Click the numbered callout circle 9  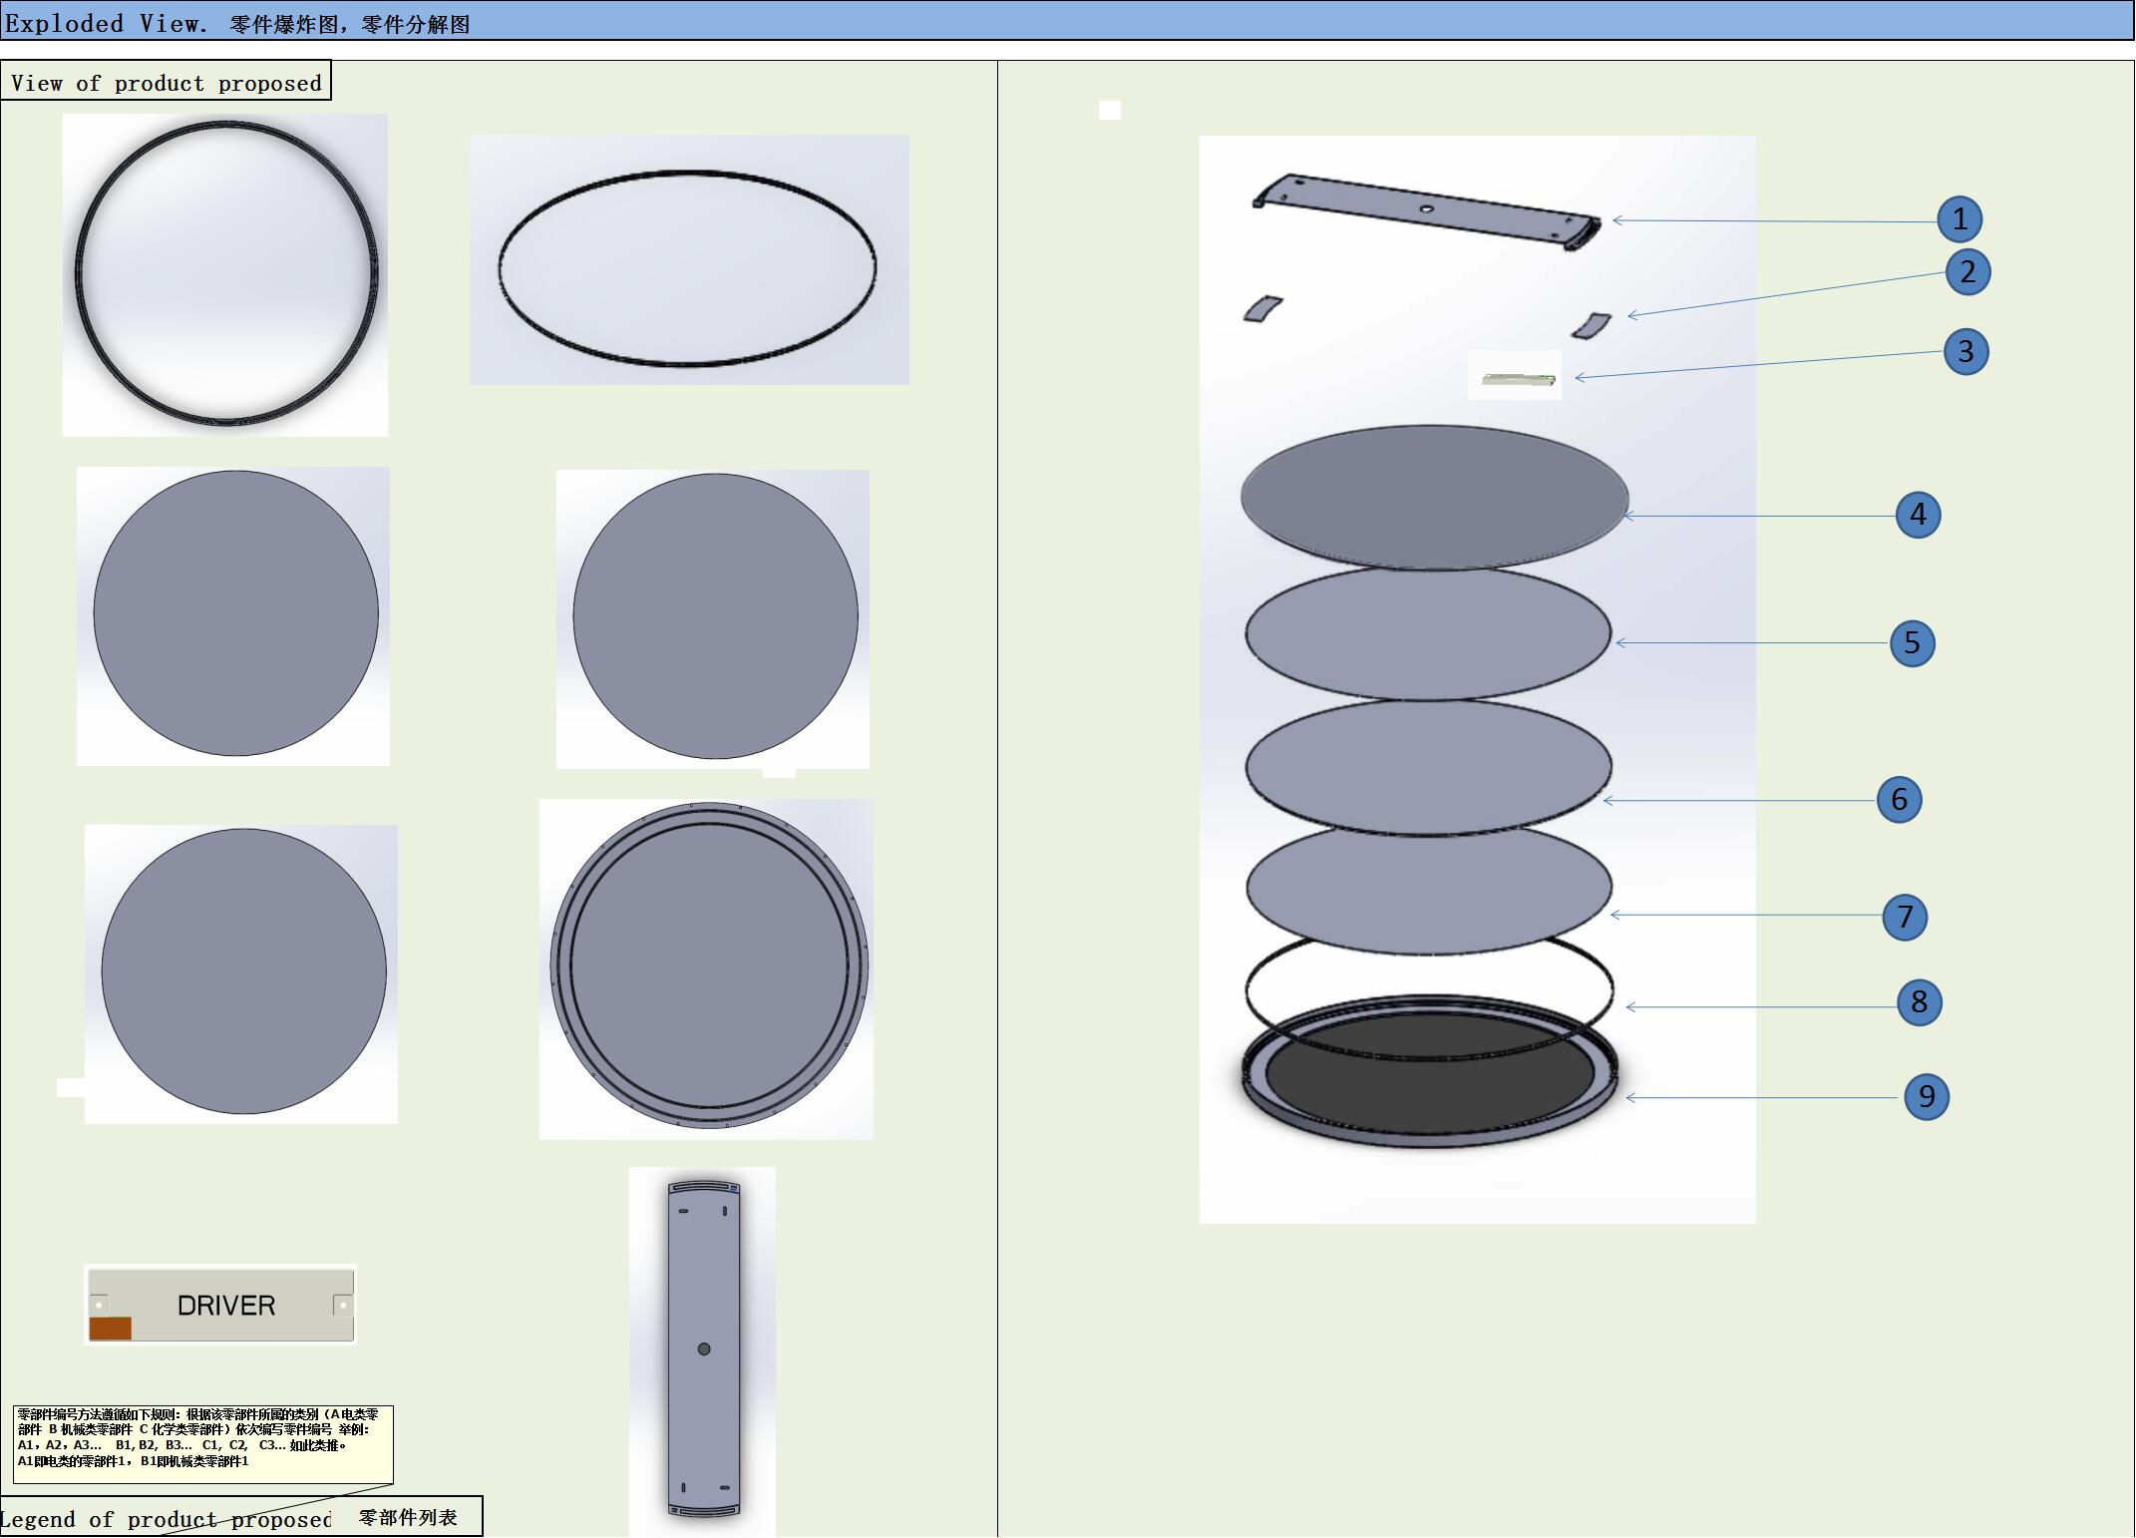[x=1925, y=1096]
